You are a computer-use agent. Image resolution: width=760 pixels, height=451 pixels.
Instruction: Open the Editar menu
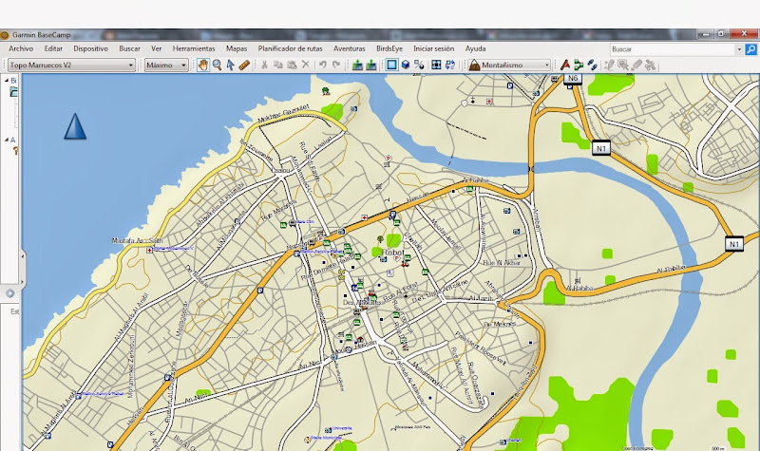(x=53, y=48)
